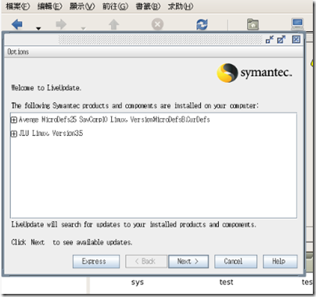Open the Forward history dropdown arrow
Screen dimensions: 316x297
point(83,28)
